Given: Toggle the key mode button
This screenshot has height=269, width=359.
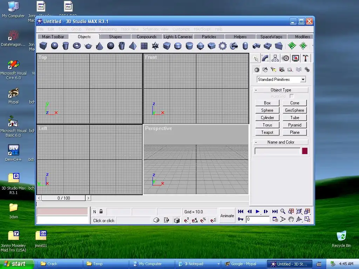Looking at the screenshot, I should (x=241, y=219).
